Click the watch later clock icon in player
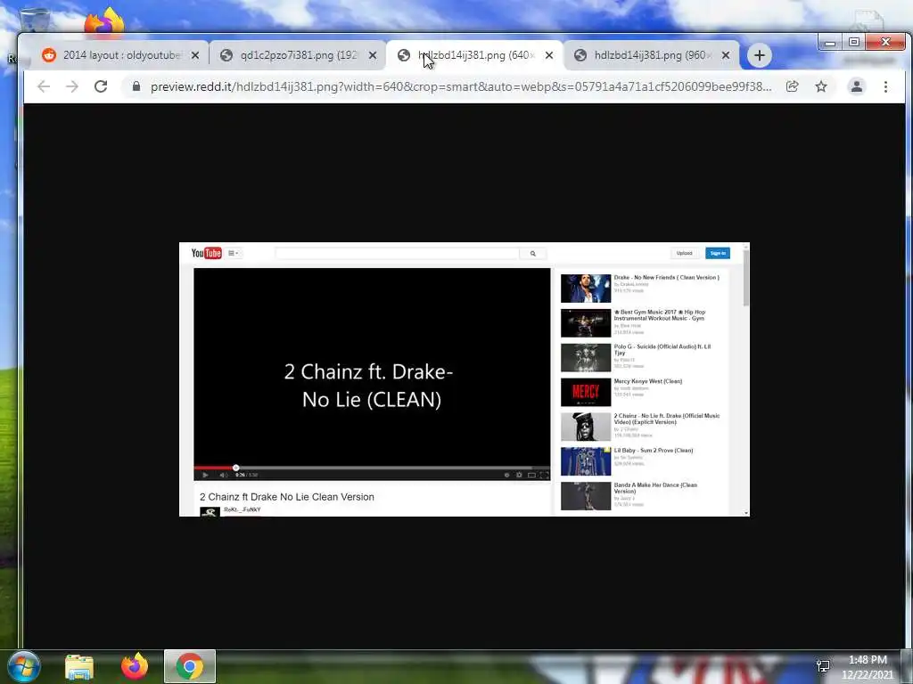 [x=506, y=476]
